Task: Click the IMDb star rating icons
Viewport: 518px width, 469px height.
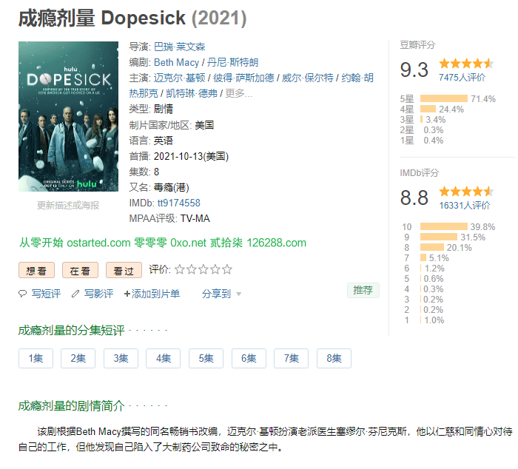Action: point(466,192)
